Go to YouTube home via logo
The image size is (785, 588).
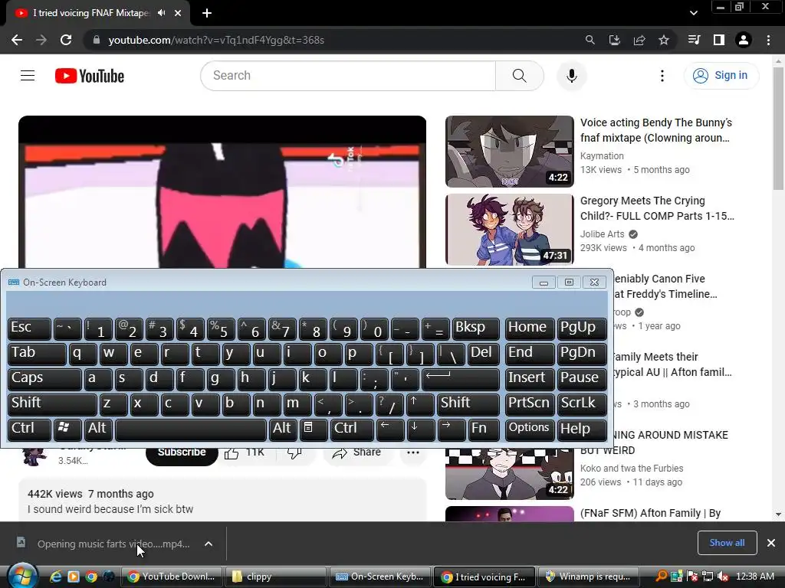tap(90, 76)
